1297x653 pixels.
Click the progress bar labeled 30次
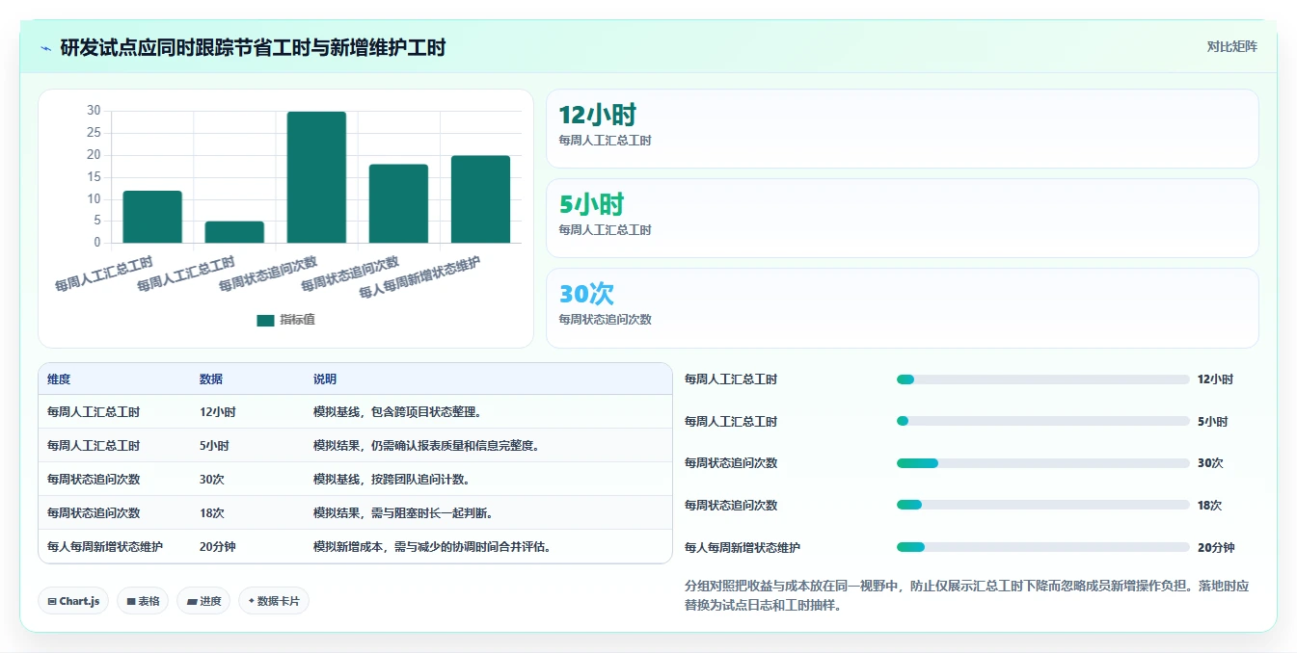coord(1043,463)
